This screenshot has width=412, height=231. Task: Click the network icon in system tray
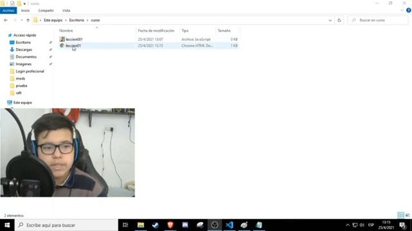click(x=355, y=225)
